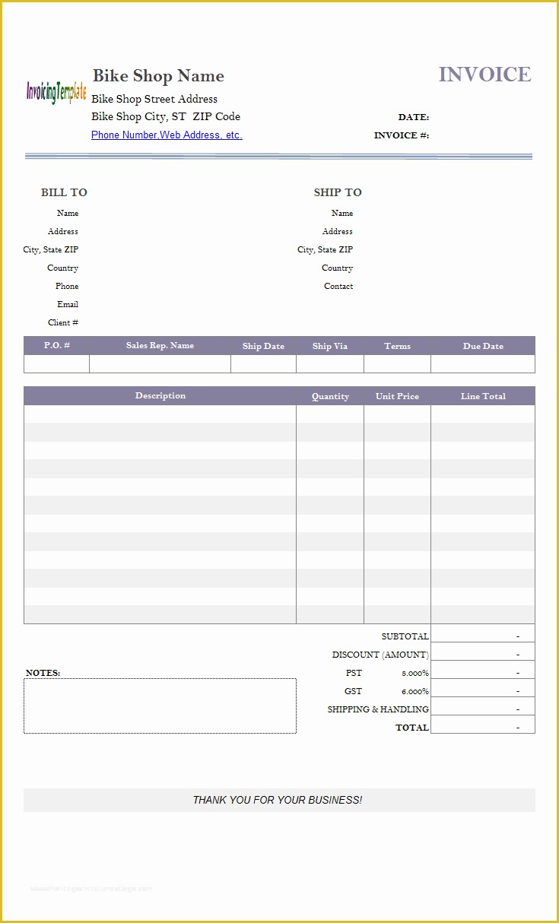Click the Address label under SHIP TO
Image resolution: width=559 pixels, height=923 pixels.
click(338, 232)
